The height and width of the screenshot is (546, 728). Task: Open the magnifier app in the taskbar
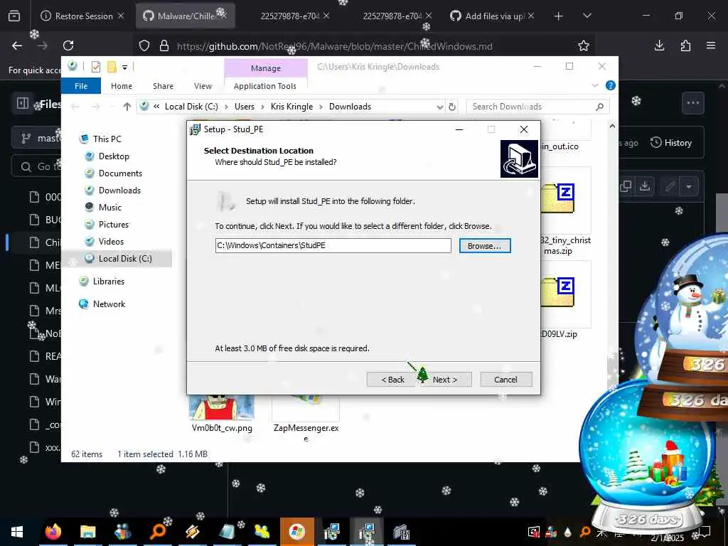click(157, 532)
